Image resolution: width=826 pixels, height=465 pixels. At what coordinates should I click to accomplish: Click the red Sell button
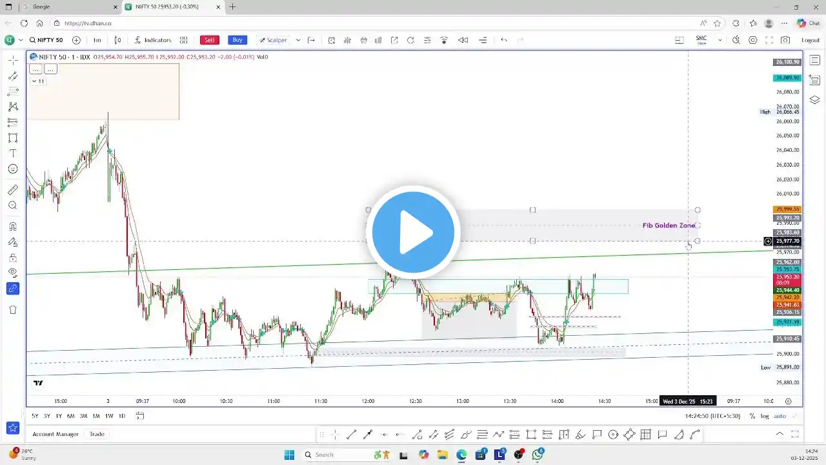tap(209, 40)
